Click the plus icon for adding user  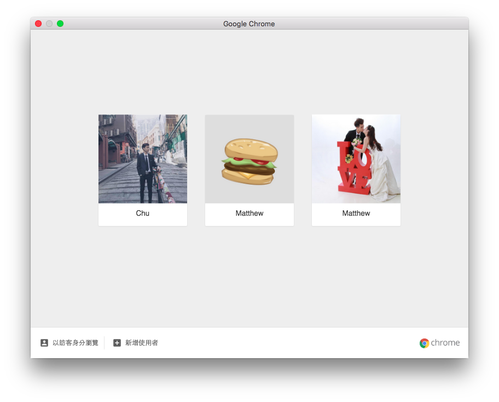click(117, 343)
